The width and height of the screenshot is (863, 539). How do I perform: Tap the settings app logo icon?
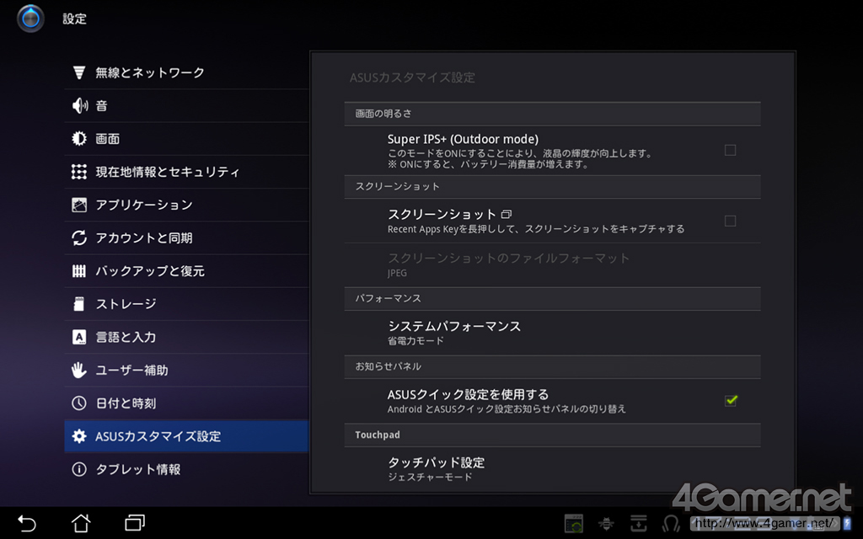[30, 19]
